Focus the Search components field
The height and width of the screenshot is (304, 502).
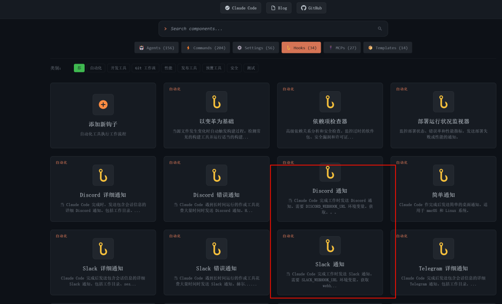click(x=273, y=28)
